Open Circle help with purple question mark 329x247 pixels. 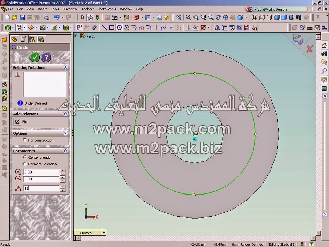(x=46, y=57)
